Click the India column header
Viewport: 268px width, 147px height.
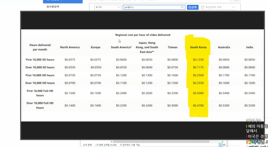coord(249,47)
